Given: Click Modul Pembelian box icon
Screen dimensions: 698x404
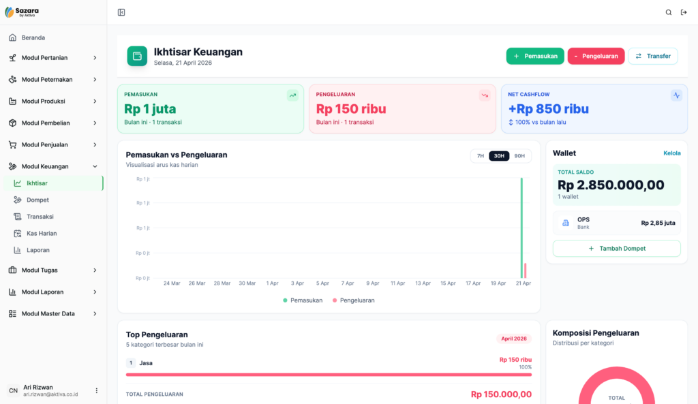Looking at the screenshot, I should [x=12, y=123].
